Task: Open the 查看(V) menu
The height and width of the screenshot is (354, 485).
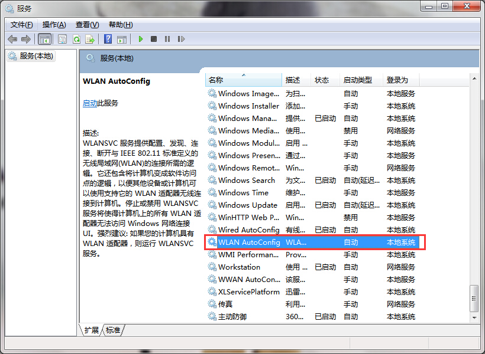Action: pyautogui.click(x=87, y=24)
